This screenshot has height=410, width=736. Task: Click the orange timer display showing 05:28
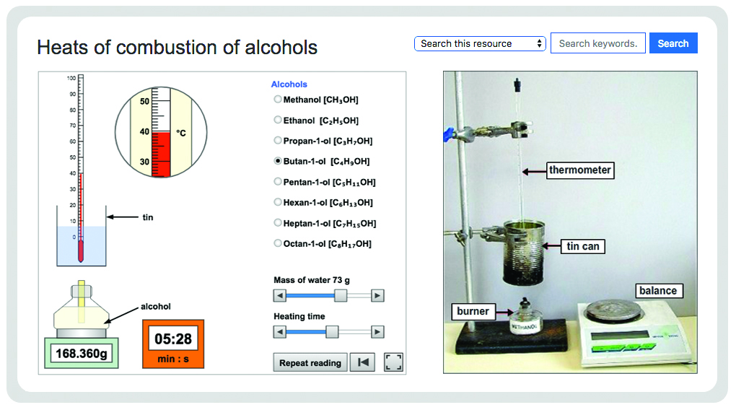[173, 344]
